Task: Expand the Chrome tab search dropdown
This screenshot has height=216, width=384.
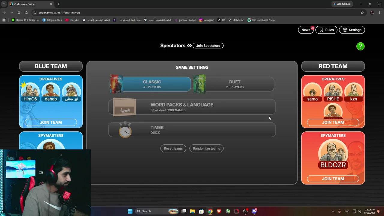Action: click(4, 4)
